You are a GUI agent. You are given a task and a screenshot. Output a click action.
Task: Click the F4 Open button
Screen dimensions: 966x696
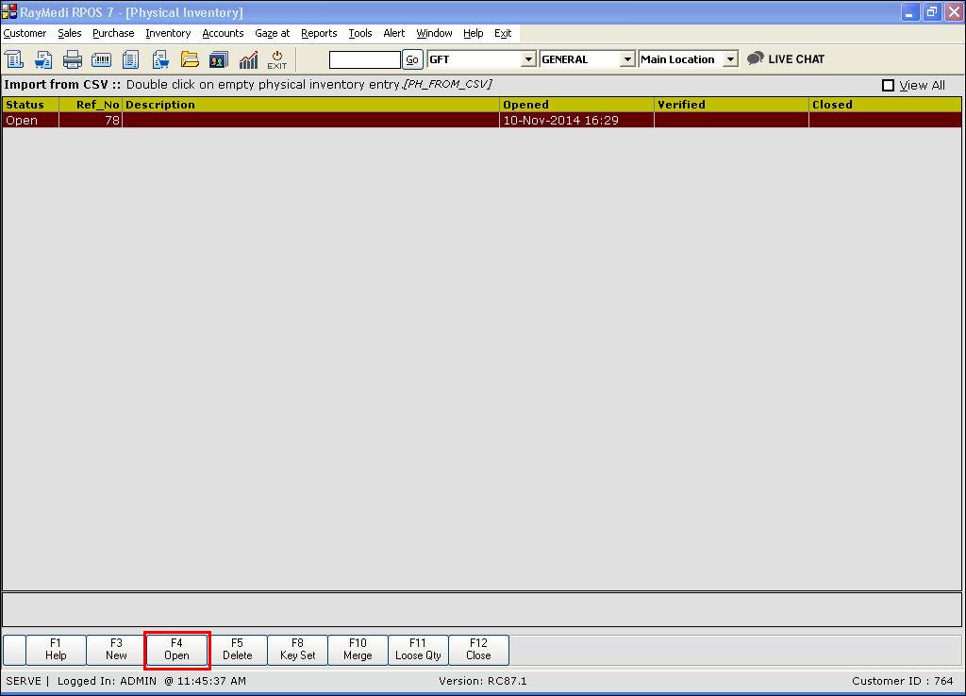176,650
